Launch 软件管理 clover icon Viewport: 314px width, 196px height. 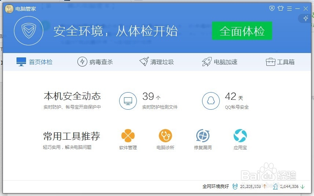[128, 136]
